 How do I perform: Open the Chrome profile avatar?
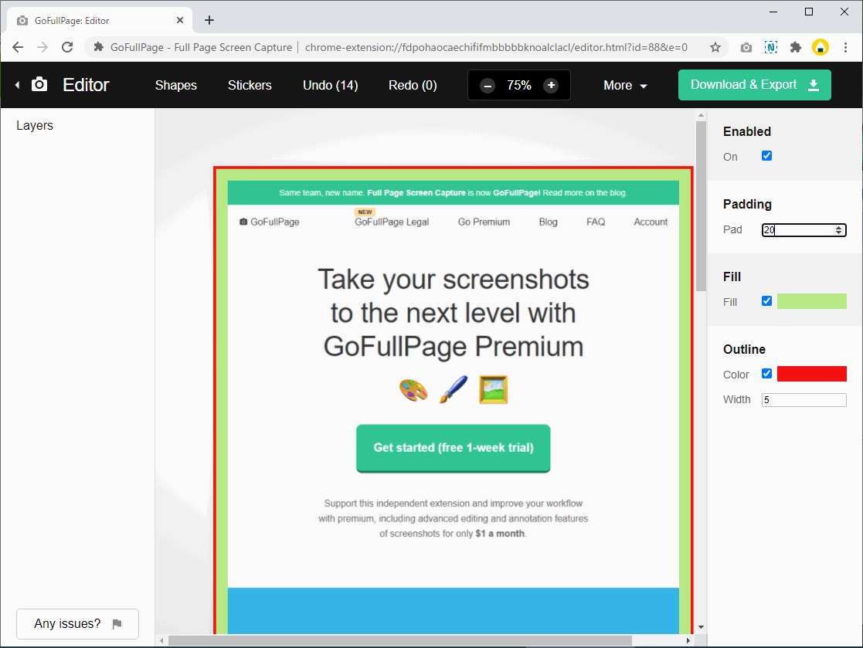[820, 47]
